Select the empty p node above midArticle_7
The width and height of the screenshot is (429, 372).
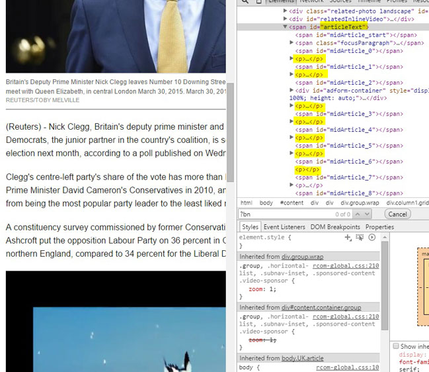[307, 169]
